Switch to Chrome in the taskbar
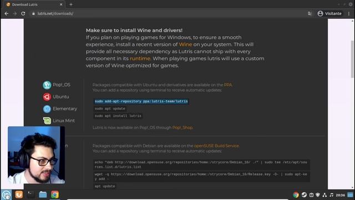The width and height of the screenshot is (355, 200). [x=55, y=194]
